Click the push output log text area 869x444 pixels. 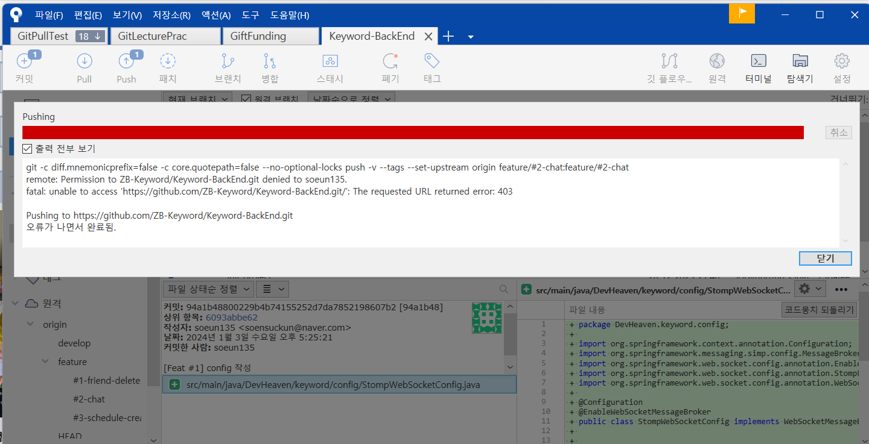pyautogui.click(x=431, y=203)
